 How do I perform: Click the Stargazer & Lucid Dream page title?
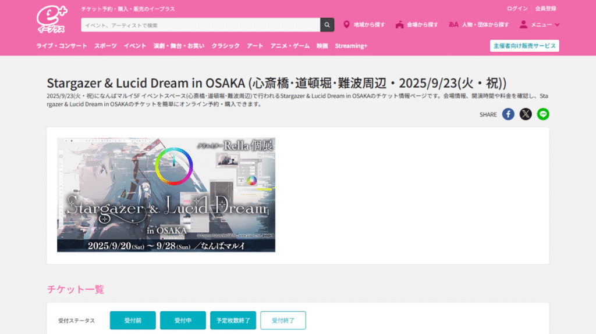point(276,82)
